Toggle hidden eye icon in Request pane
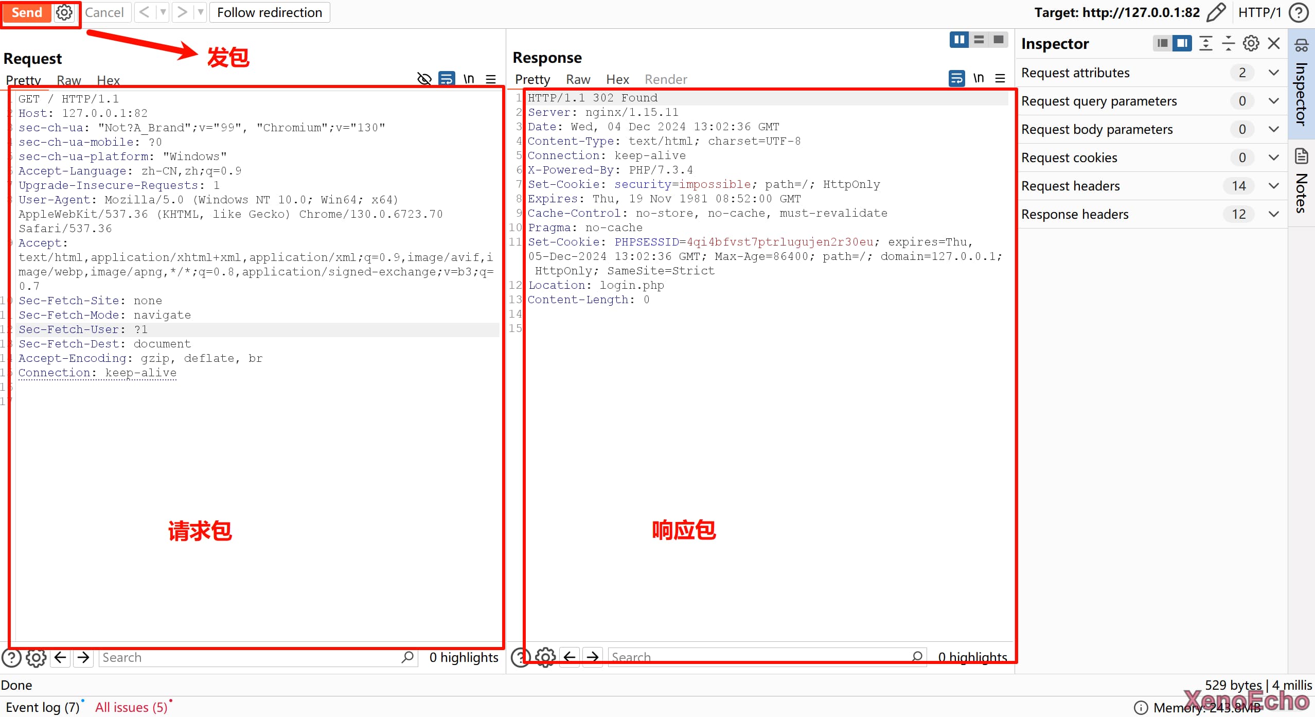 (424, 79)
